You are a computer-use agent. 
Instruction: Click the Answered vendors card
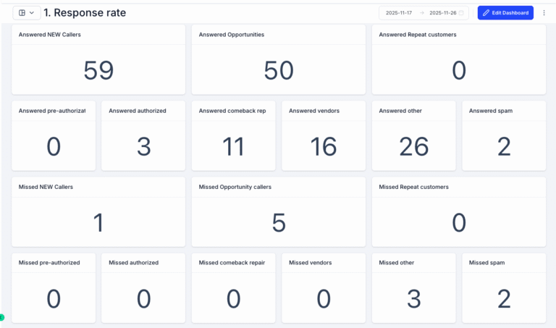pos(323,136)
